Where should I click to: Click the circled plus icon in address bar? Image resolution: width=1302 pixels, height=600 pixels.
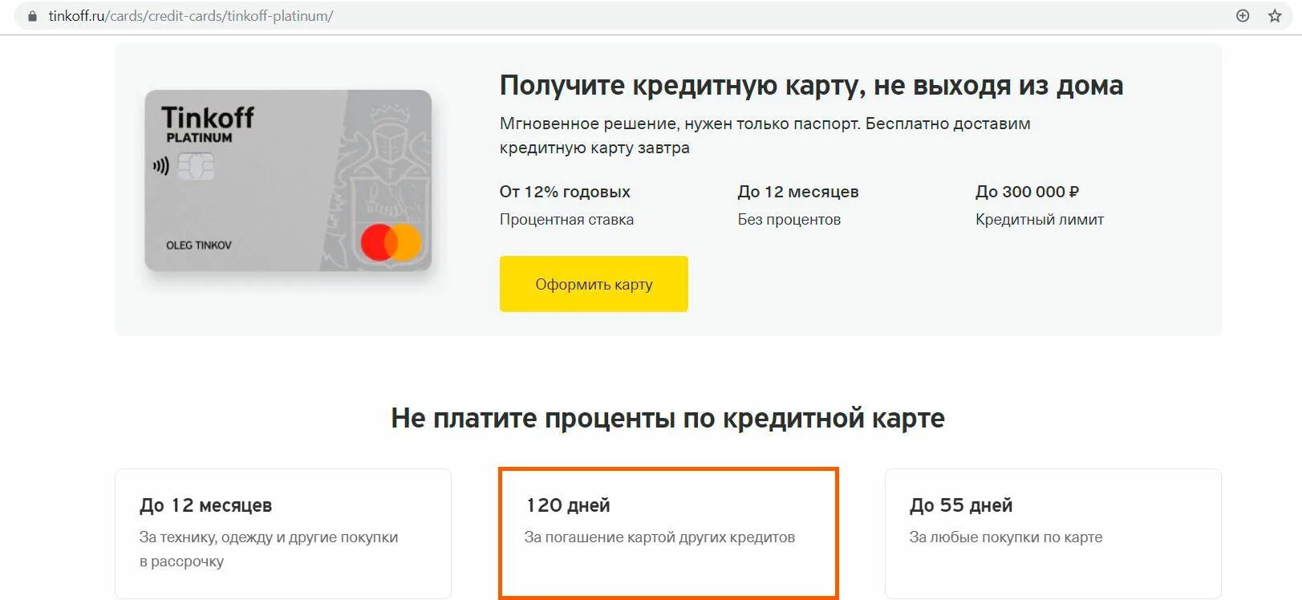(1243, 16)
